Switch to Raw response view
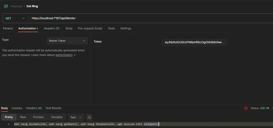 click(23, 117)
